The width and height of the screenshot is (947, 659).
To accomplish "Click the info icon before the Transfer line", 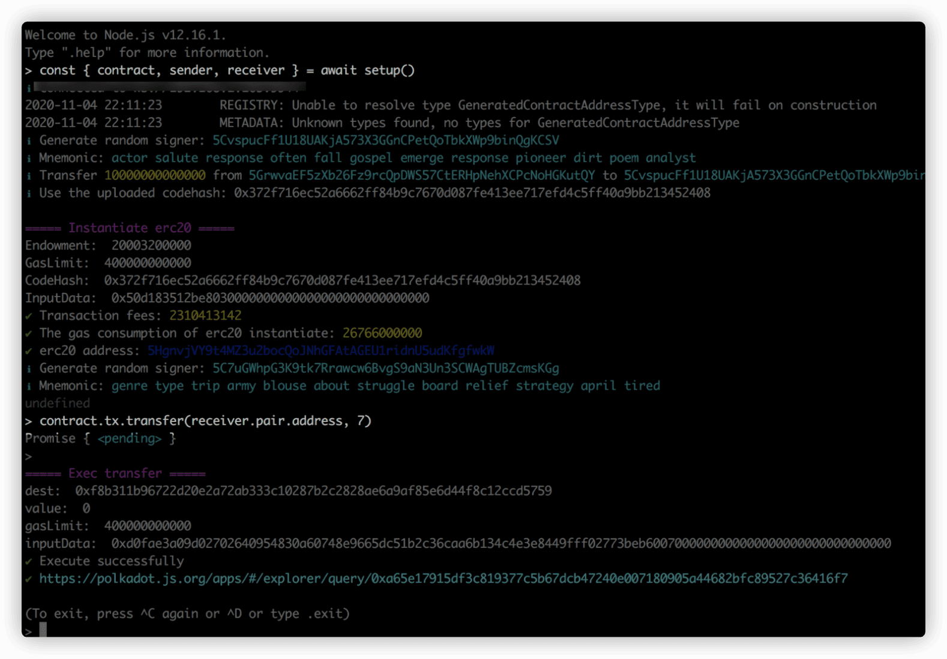I will (x=29, y=176).
